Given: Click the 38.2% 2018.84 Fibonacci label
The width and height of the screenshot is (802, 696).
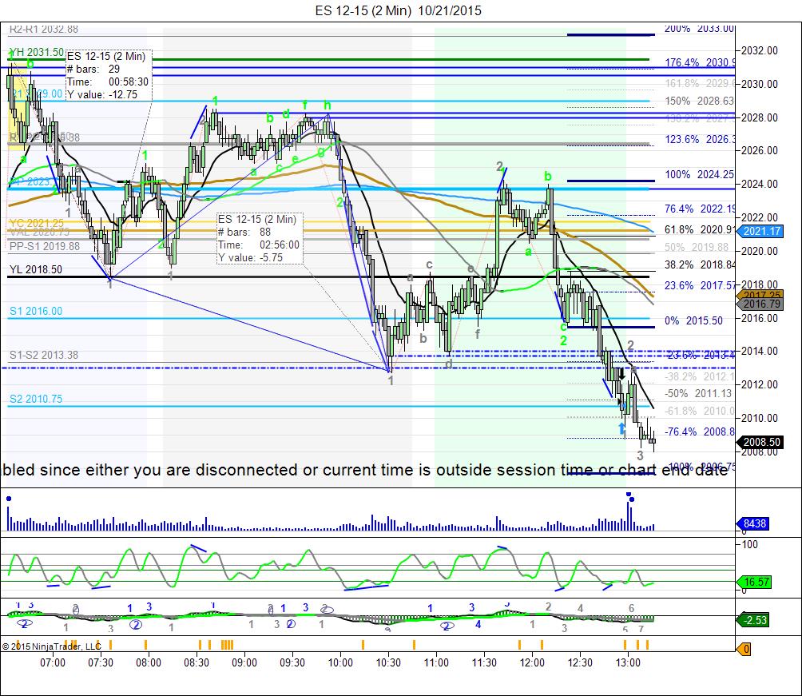Looking at the screenshot, I should 699,264.
